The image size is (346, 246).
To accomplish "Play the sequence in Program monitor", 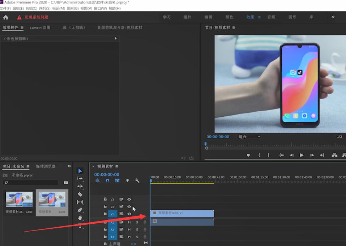I will [302, 155].
